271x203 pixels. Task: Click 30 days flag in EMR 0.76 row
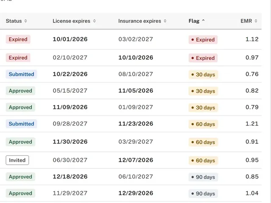203,74
